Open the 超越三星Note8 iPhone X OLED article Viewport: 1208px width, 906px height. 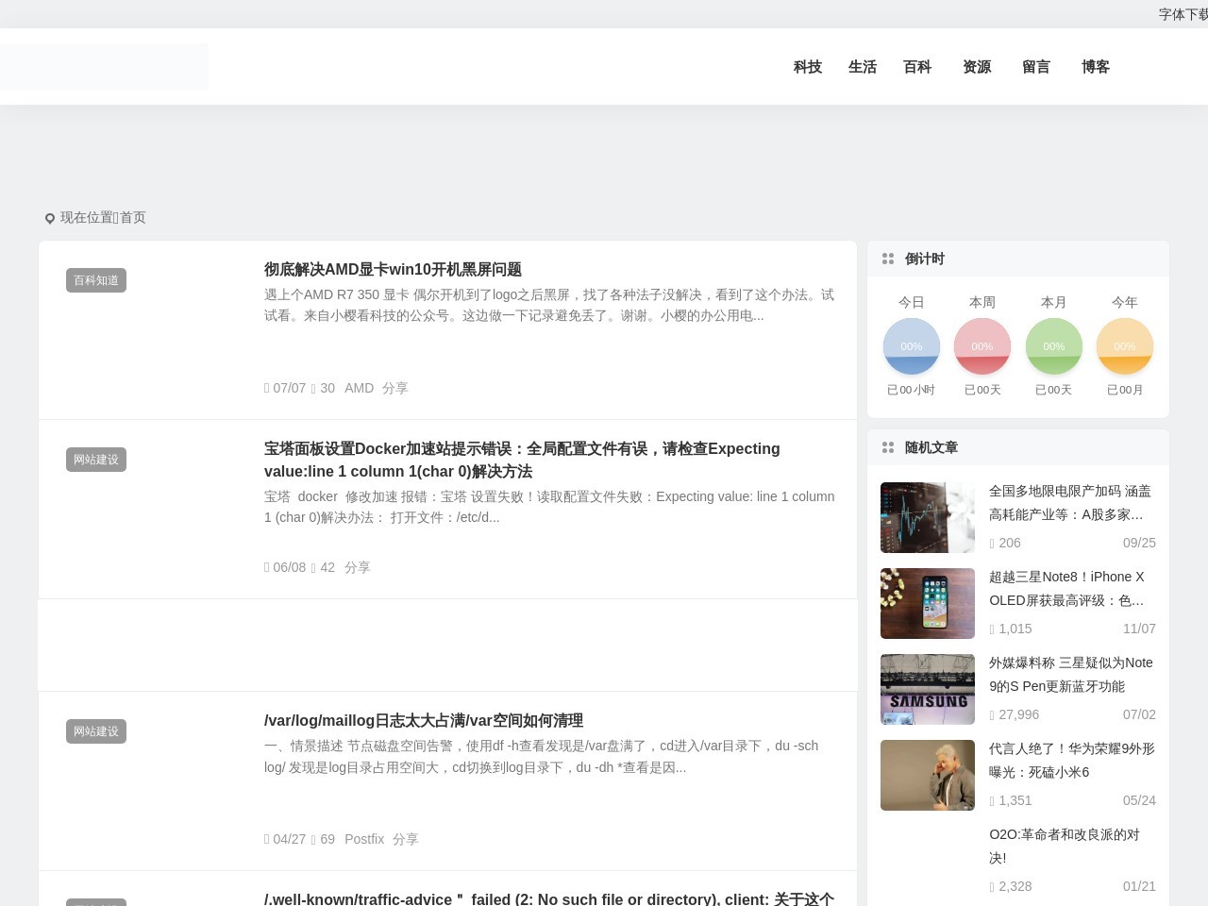click(1066, 589)
